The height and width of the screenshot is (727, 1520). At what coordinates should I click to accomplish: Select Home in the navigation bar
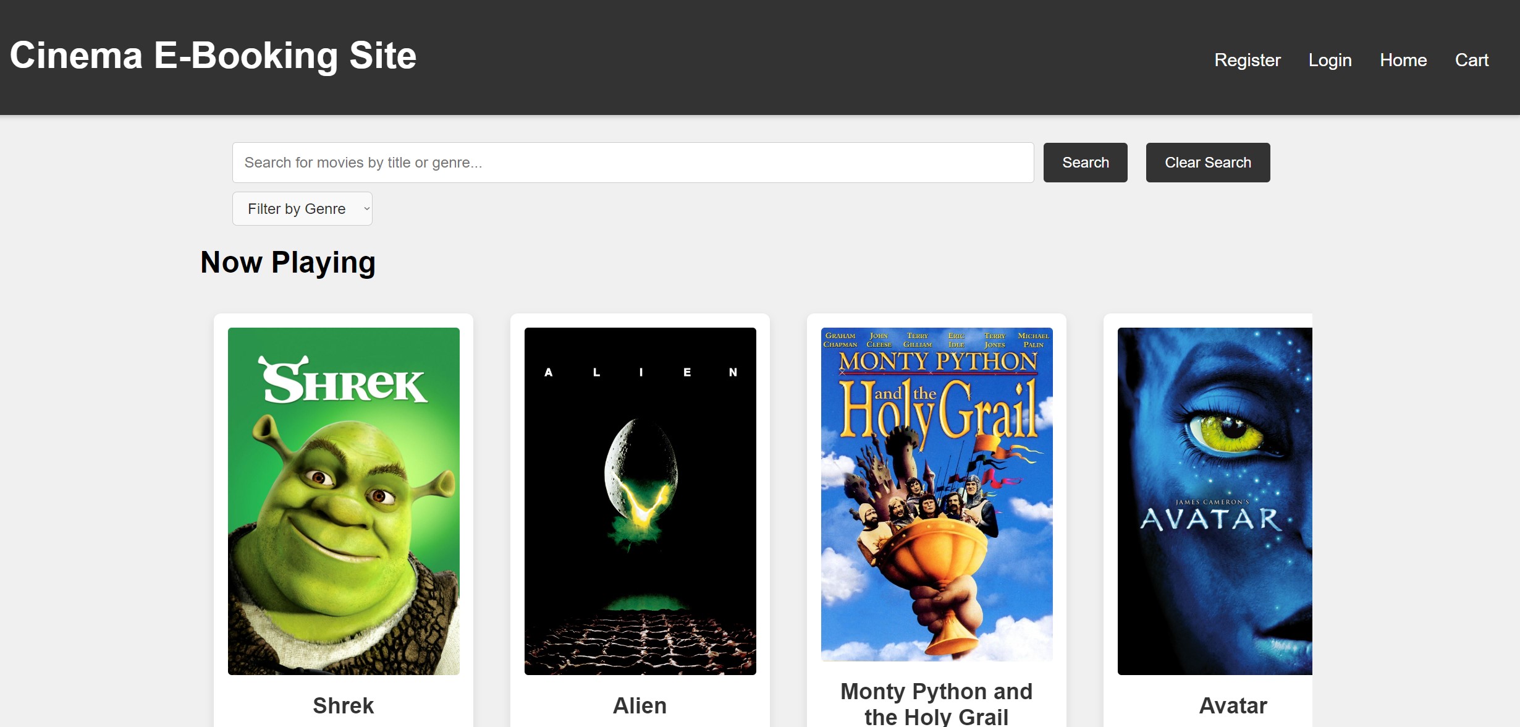pyautogui.click(x=1403, y=59)
